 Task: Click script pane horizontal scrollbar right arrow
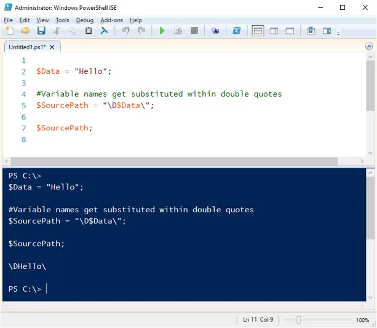362,161
